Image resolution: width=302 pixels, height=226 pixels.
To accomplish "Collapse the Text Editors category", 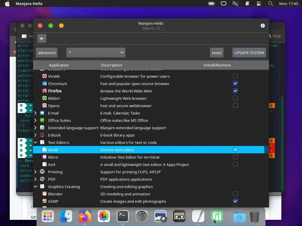I will [35, 142].
